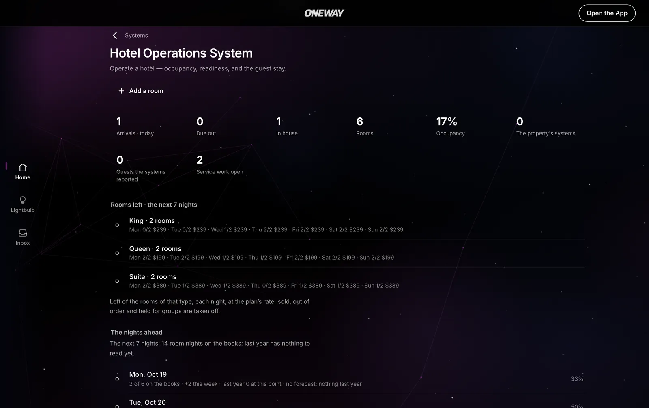This screenshot has width=649, height=408.
Task: Click The nights ahead heading
Action: tap(136, 332)
